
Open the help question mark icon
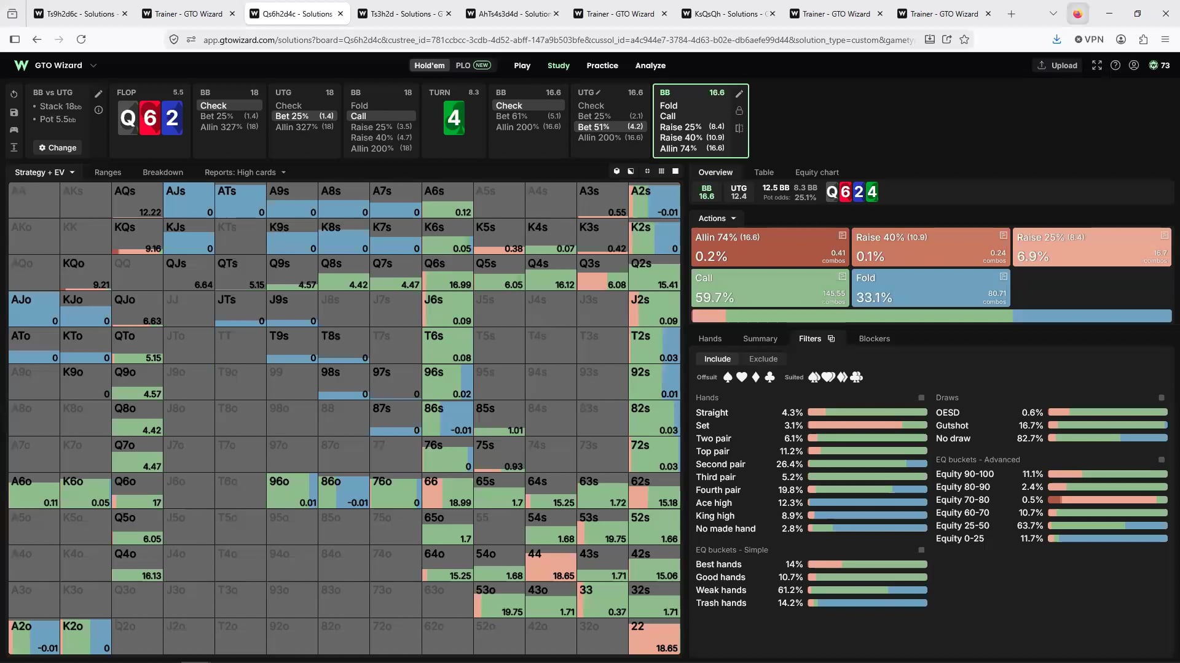click(x=1115, y=65)
